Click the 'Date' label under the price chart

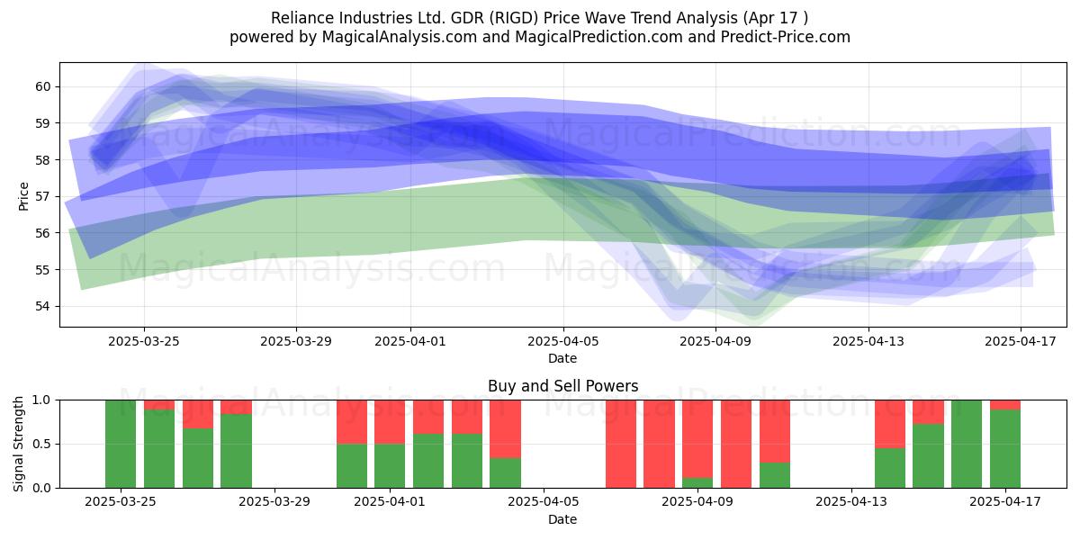pyautogui.click(x=562, y=358)
